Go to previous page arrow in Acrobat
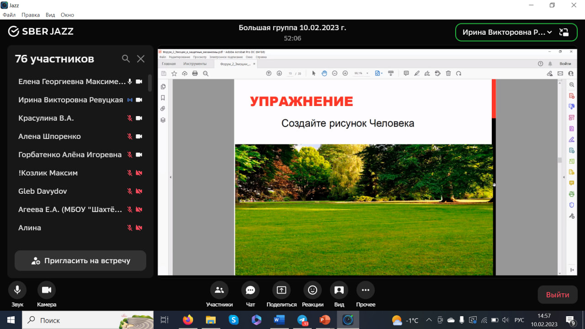585x329 pixels. (x=269, y=73)
